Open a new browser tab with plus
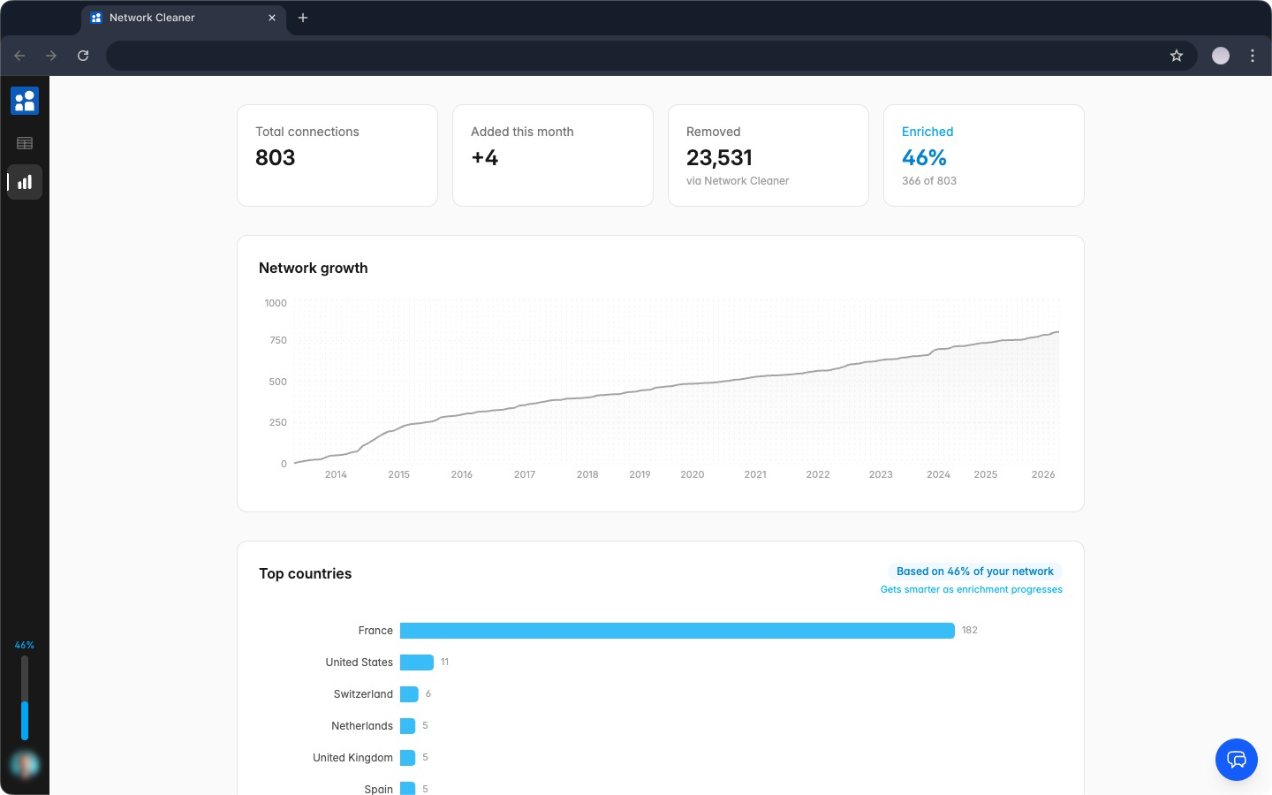Image resolution: width=1272 pixels, height=795 pixels. (303, 18)
